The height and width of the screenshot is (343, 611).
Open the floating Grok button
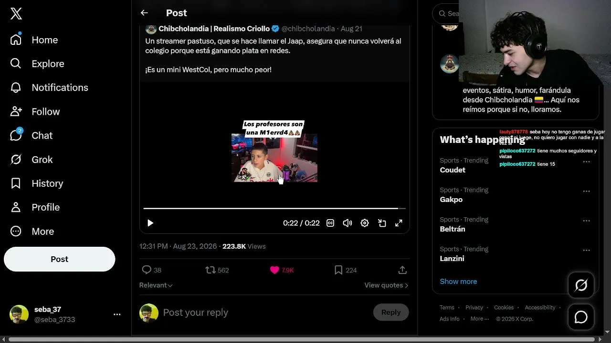click(581, 285)
